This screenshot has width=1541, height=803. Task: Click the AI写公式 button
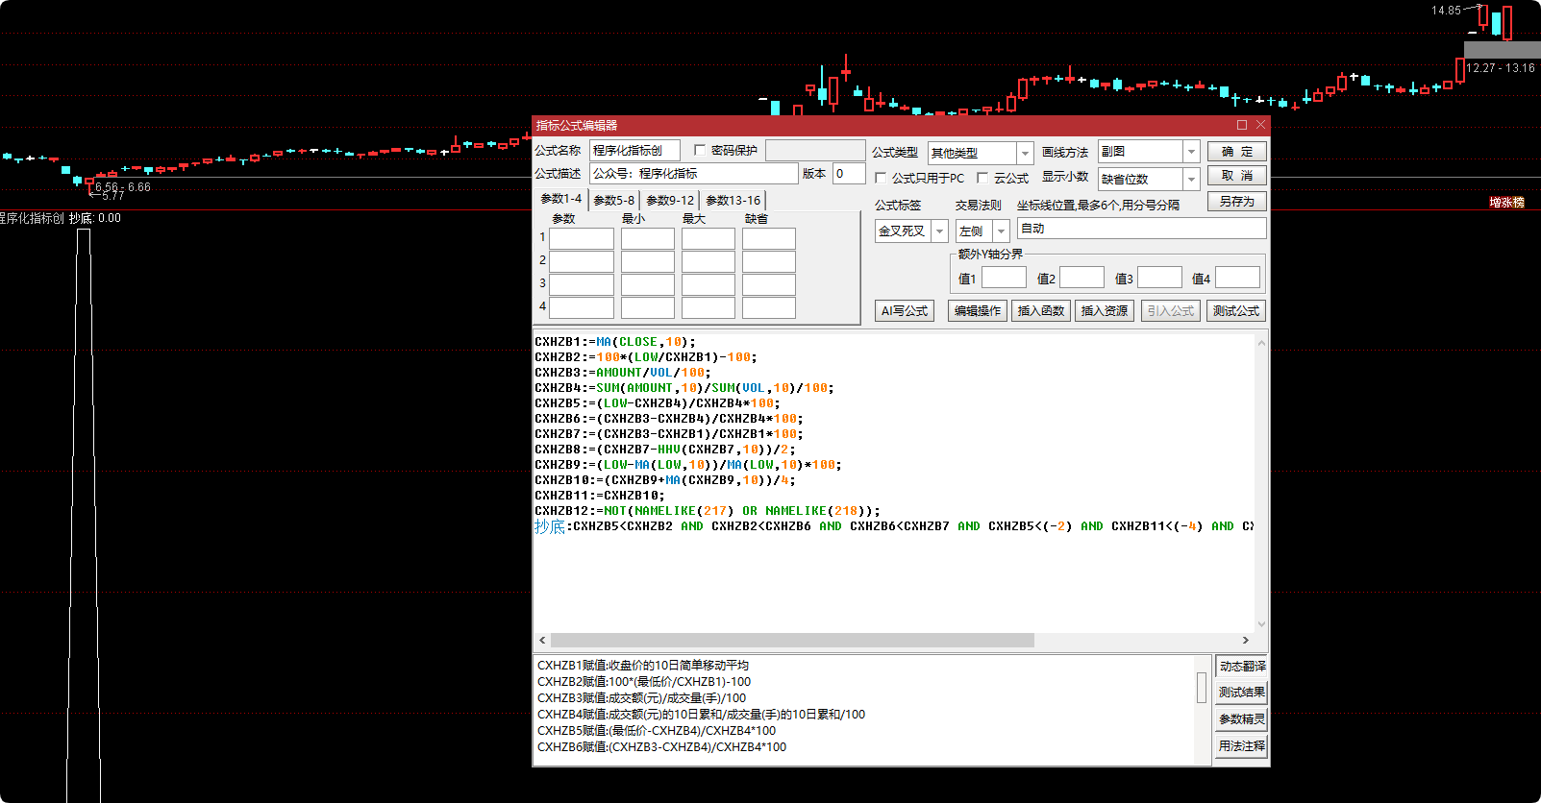point(905,311)
